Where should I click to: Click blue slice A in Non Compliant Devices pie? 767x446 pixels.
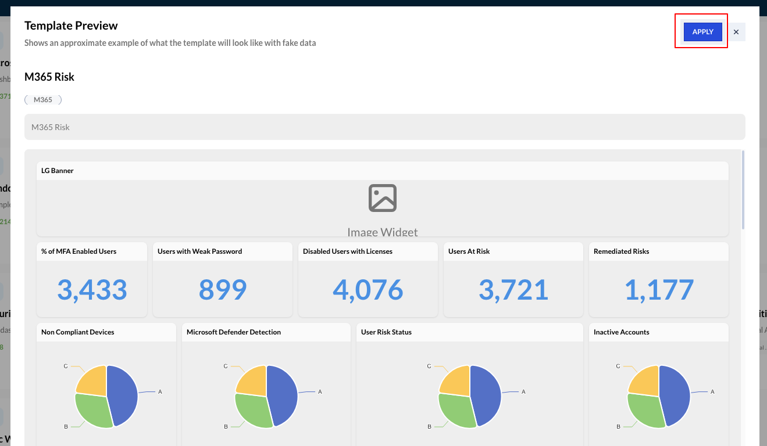coord(123,395)
